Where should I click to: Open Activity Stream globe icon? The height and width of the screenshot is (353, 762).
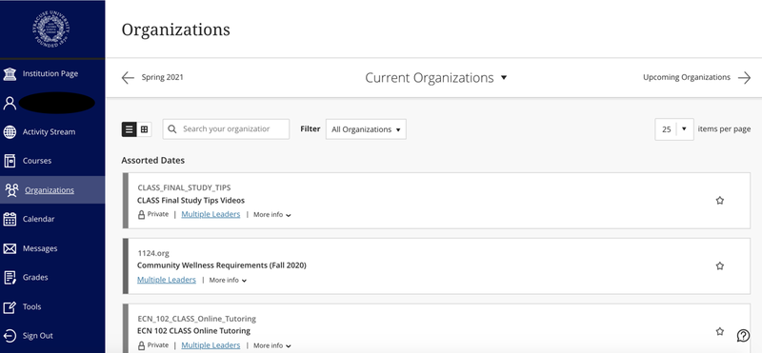point(10,132)
